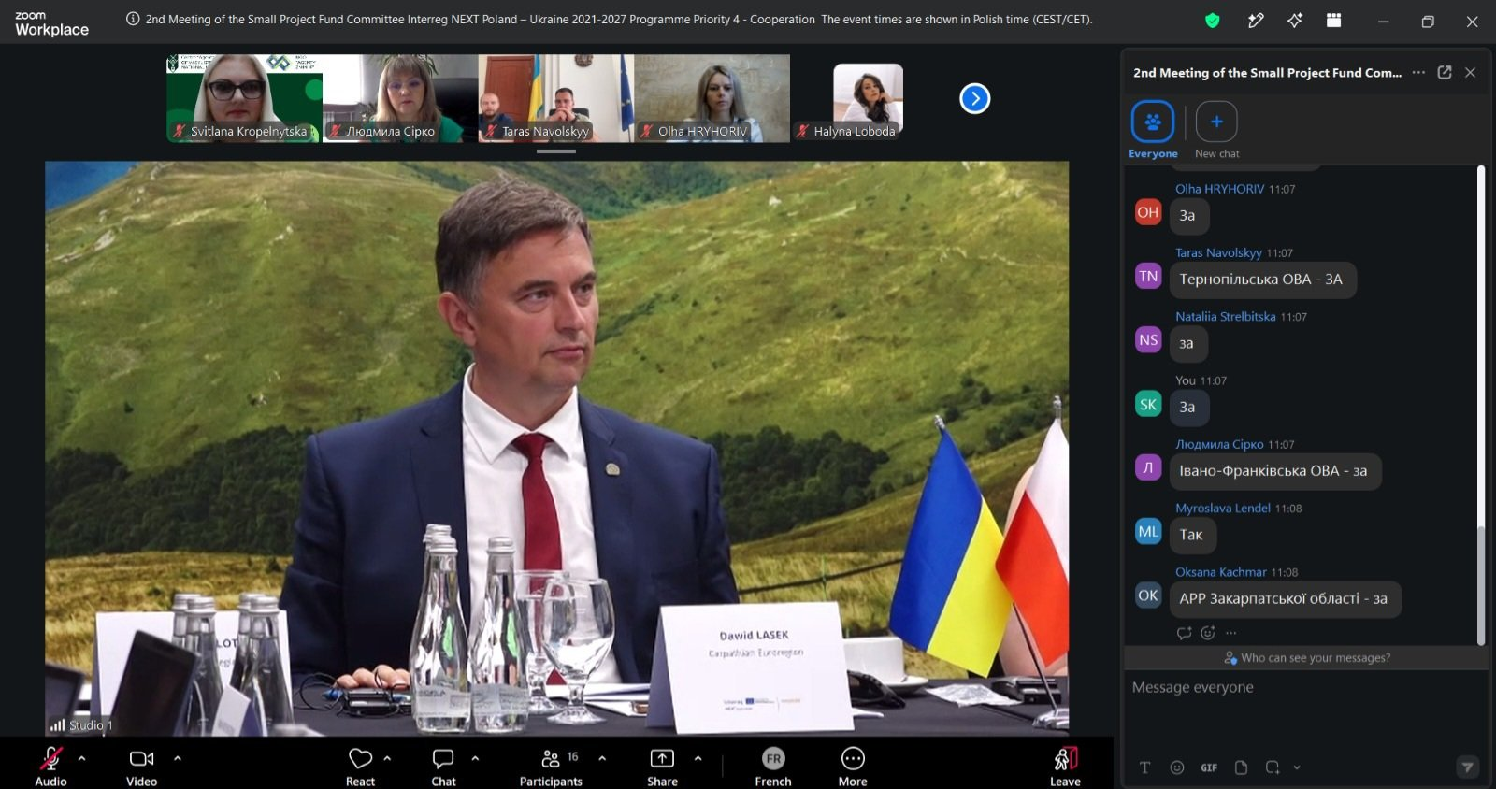Open more actions for Oksana Kachmar's message
This screenshot has width=1496, height=789.
[1231, 633]
